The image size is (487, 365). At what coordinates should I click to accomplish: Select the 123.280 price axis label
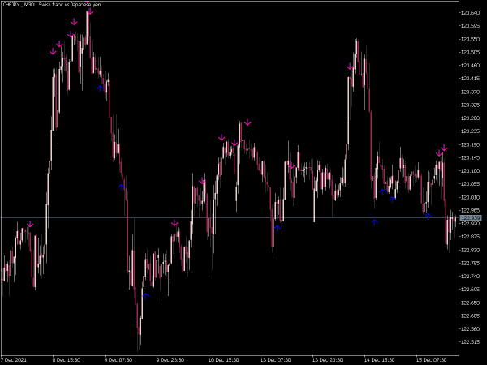coord(470,118)
